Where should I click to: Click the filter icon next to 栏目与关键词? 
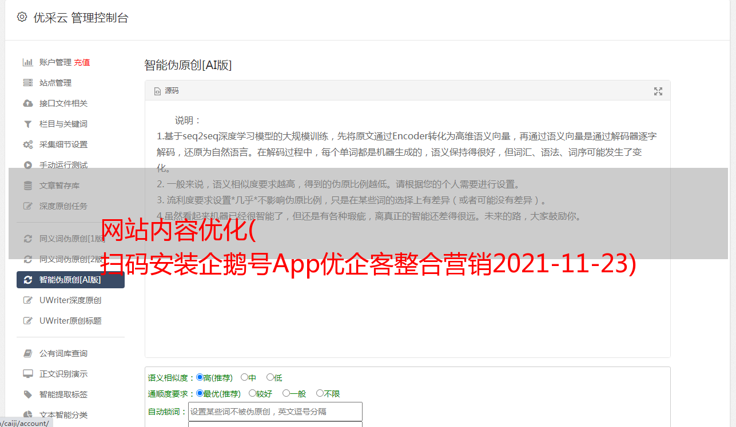tap(27, 124)
